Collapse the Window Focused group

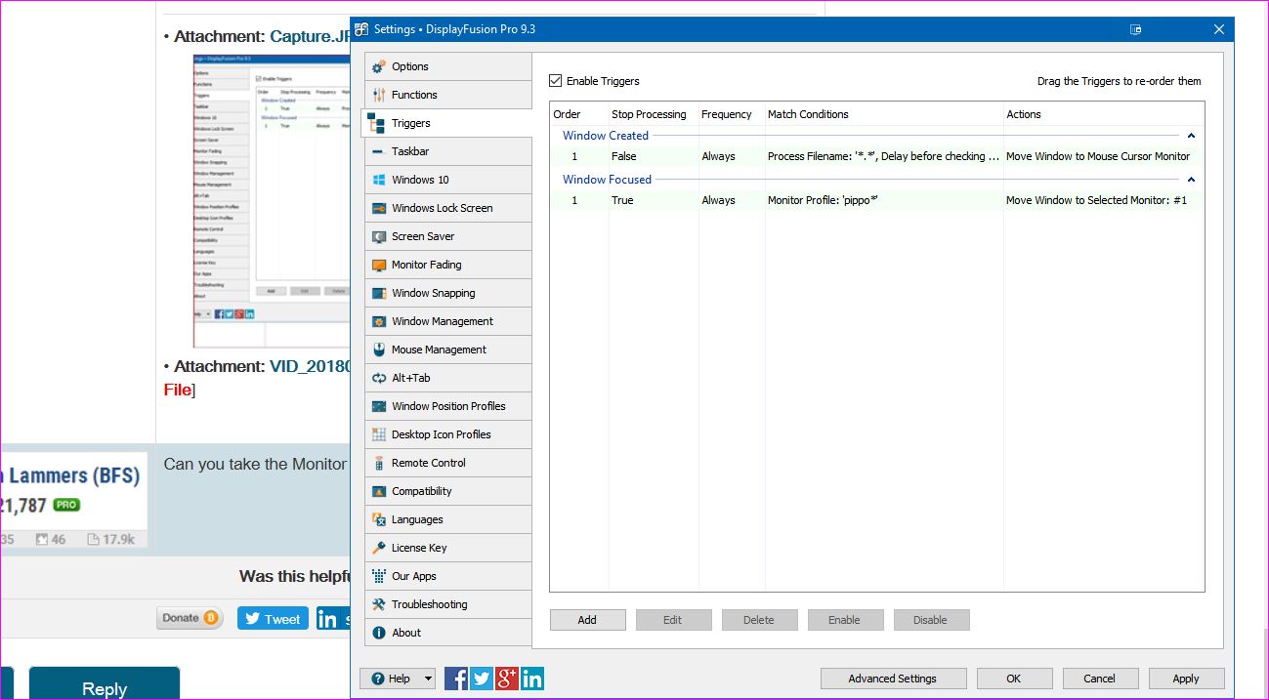click(x=1191, y=180)
